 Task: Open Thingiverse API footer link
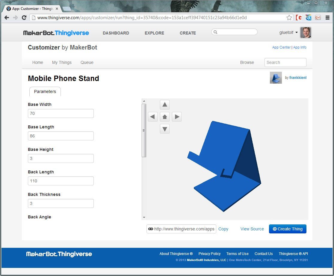pos(293,253)
